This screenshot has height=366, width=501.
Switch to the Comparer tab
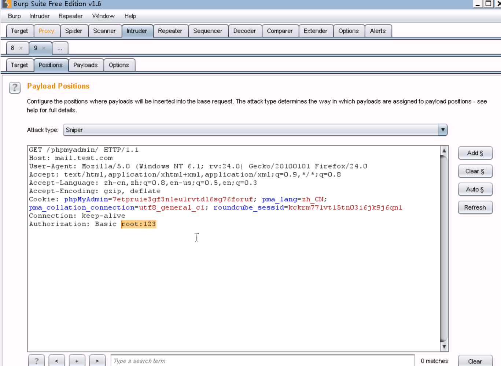(280, 31)
